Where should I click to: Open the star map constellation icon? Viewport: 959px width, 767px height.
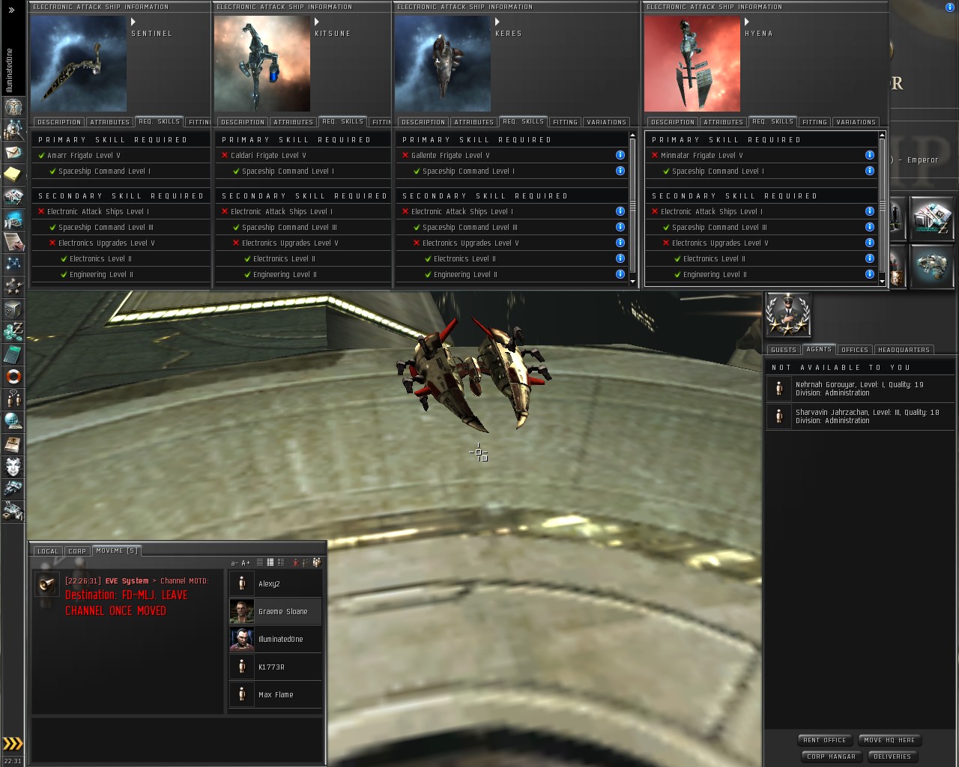pyautogui.click(x=13, y=264)
